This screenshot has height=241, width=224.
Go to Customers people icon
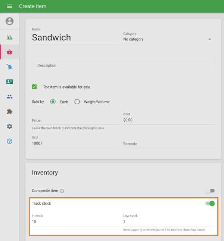point(10,97)
